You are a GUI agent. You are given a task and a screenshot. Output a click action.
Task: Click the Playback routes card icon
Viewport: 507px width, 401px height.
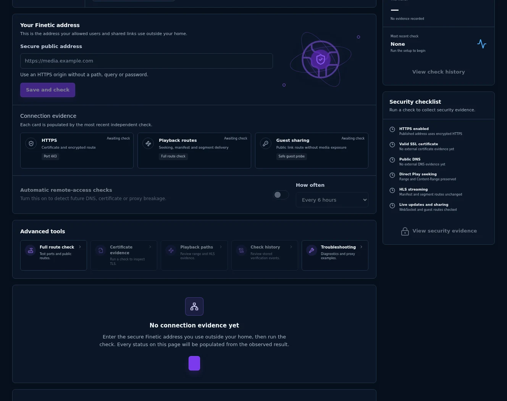click(148, 144)
